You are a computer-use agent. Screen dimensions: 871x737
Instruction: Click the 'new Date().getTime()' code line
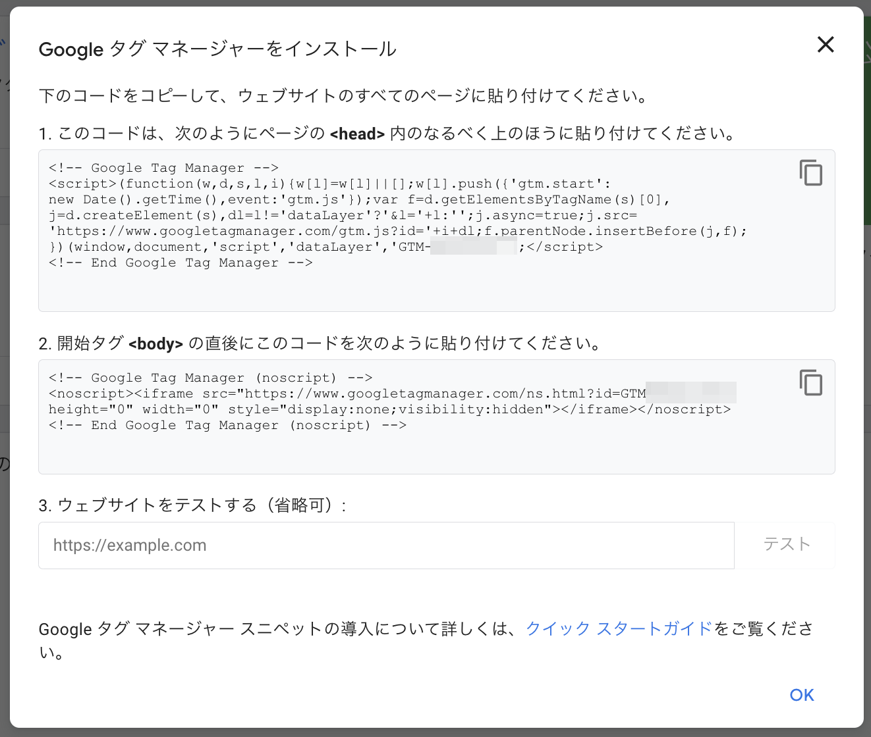pyautogui.click(x=359, y=199)
